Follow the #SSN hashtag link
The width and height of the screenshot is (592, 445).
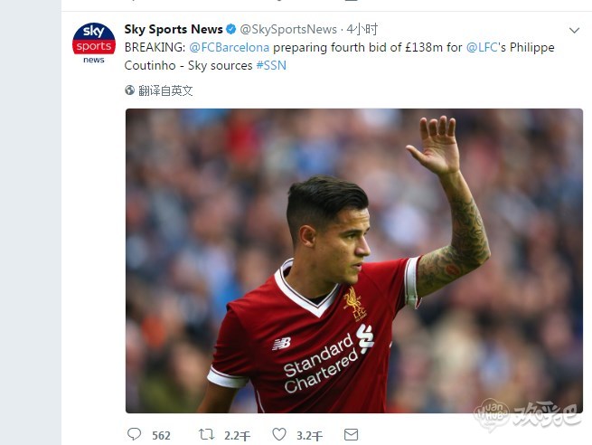pyautogui.click(x=271, y=66)
